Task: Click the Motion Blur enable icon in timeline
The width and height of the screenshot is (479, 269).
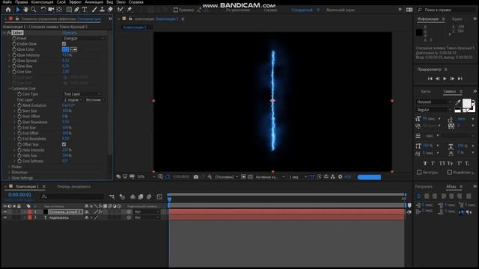Action: [x=149, y=197]
